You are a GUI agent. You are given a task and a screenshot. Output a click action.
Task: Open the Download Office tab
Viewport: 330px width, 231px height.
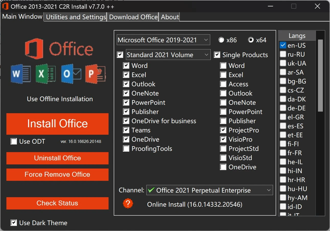[133, 17]
